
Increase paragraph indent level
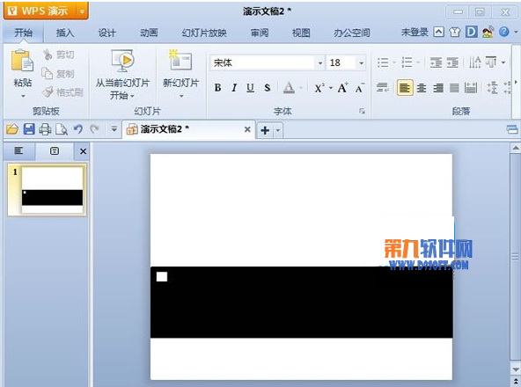pos(452,62)
